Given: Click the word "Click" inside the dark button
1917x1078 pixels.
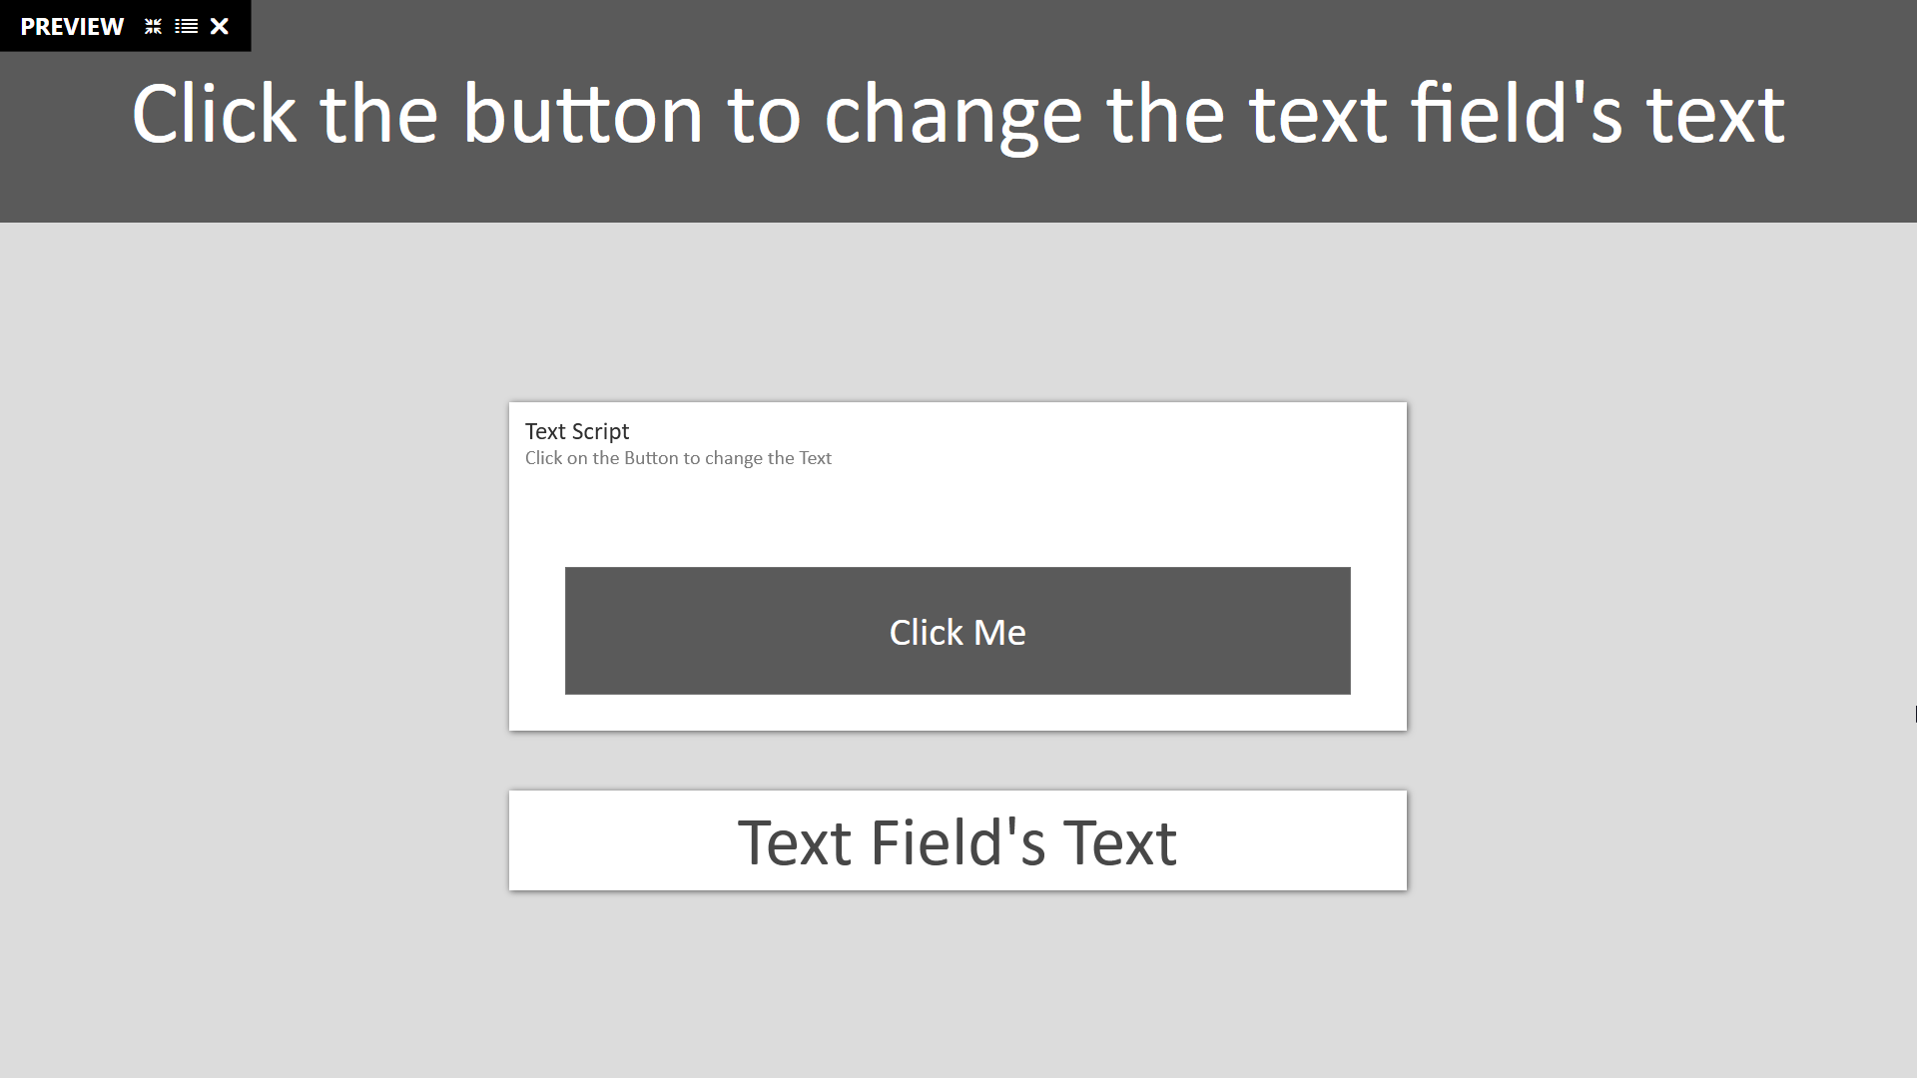Looking at the screenshot, I should (x=926, y=632).
